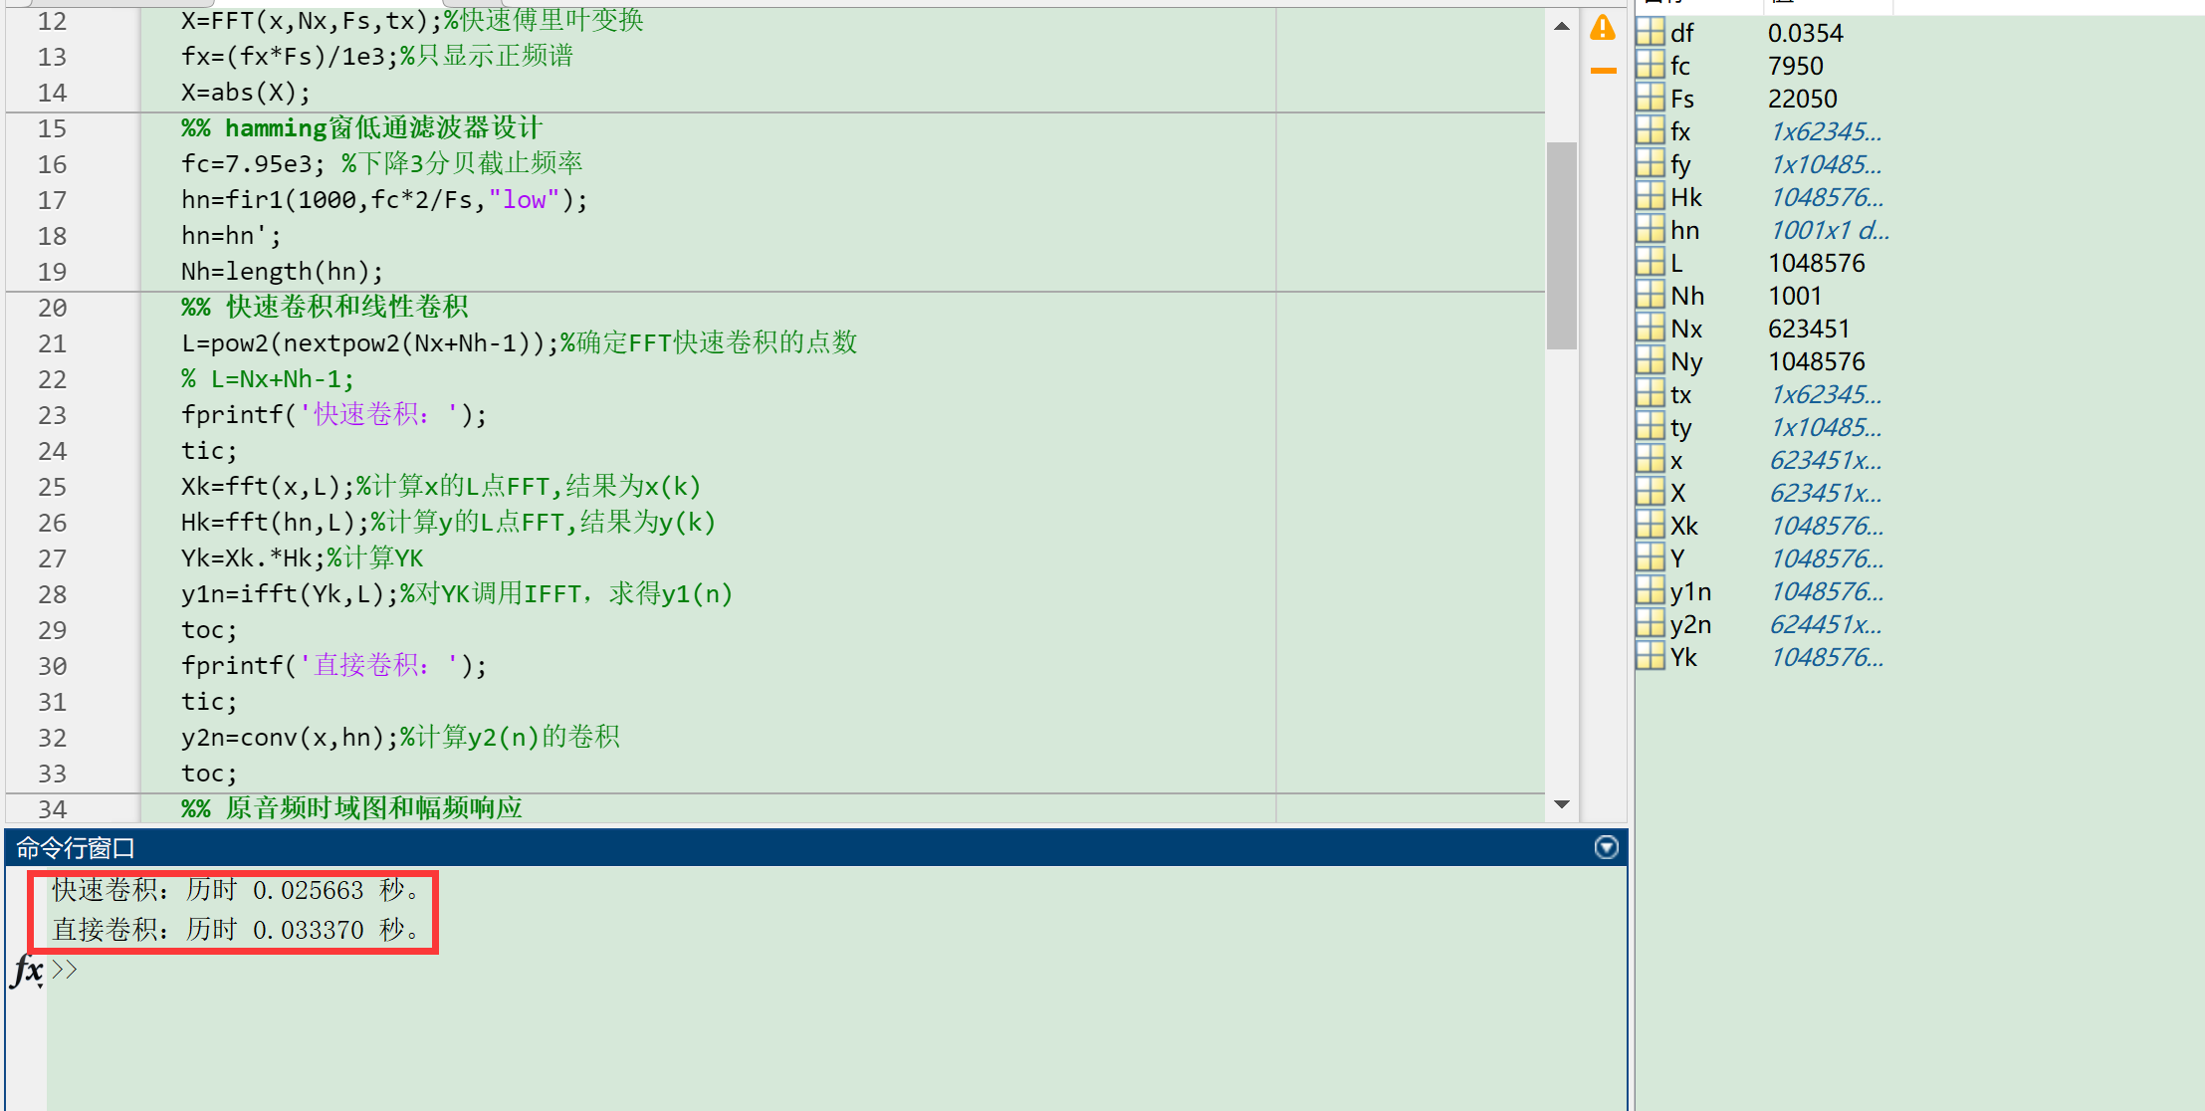The height and width of the screenshot is (1111, 2205).
Task: Select the y1n variable value in workspace
Action: point(1826,591)
